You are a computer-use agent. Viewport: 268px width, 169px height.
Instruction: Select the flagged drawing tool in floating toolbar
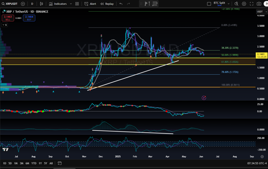pyautogui.click(x=146, y=4)
